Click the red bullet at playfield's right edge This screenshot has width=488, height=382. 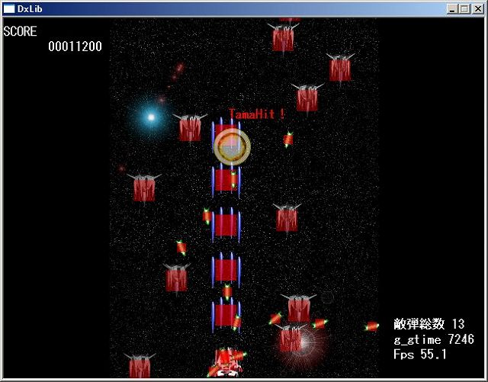click(x=372, y=326)
